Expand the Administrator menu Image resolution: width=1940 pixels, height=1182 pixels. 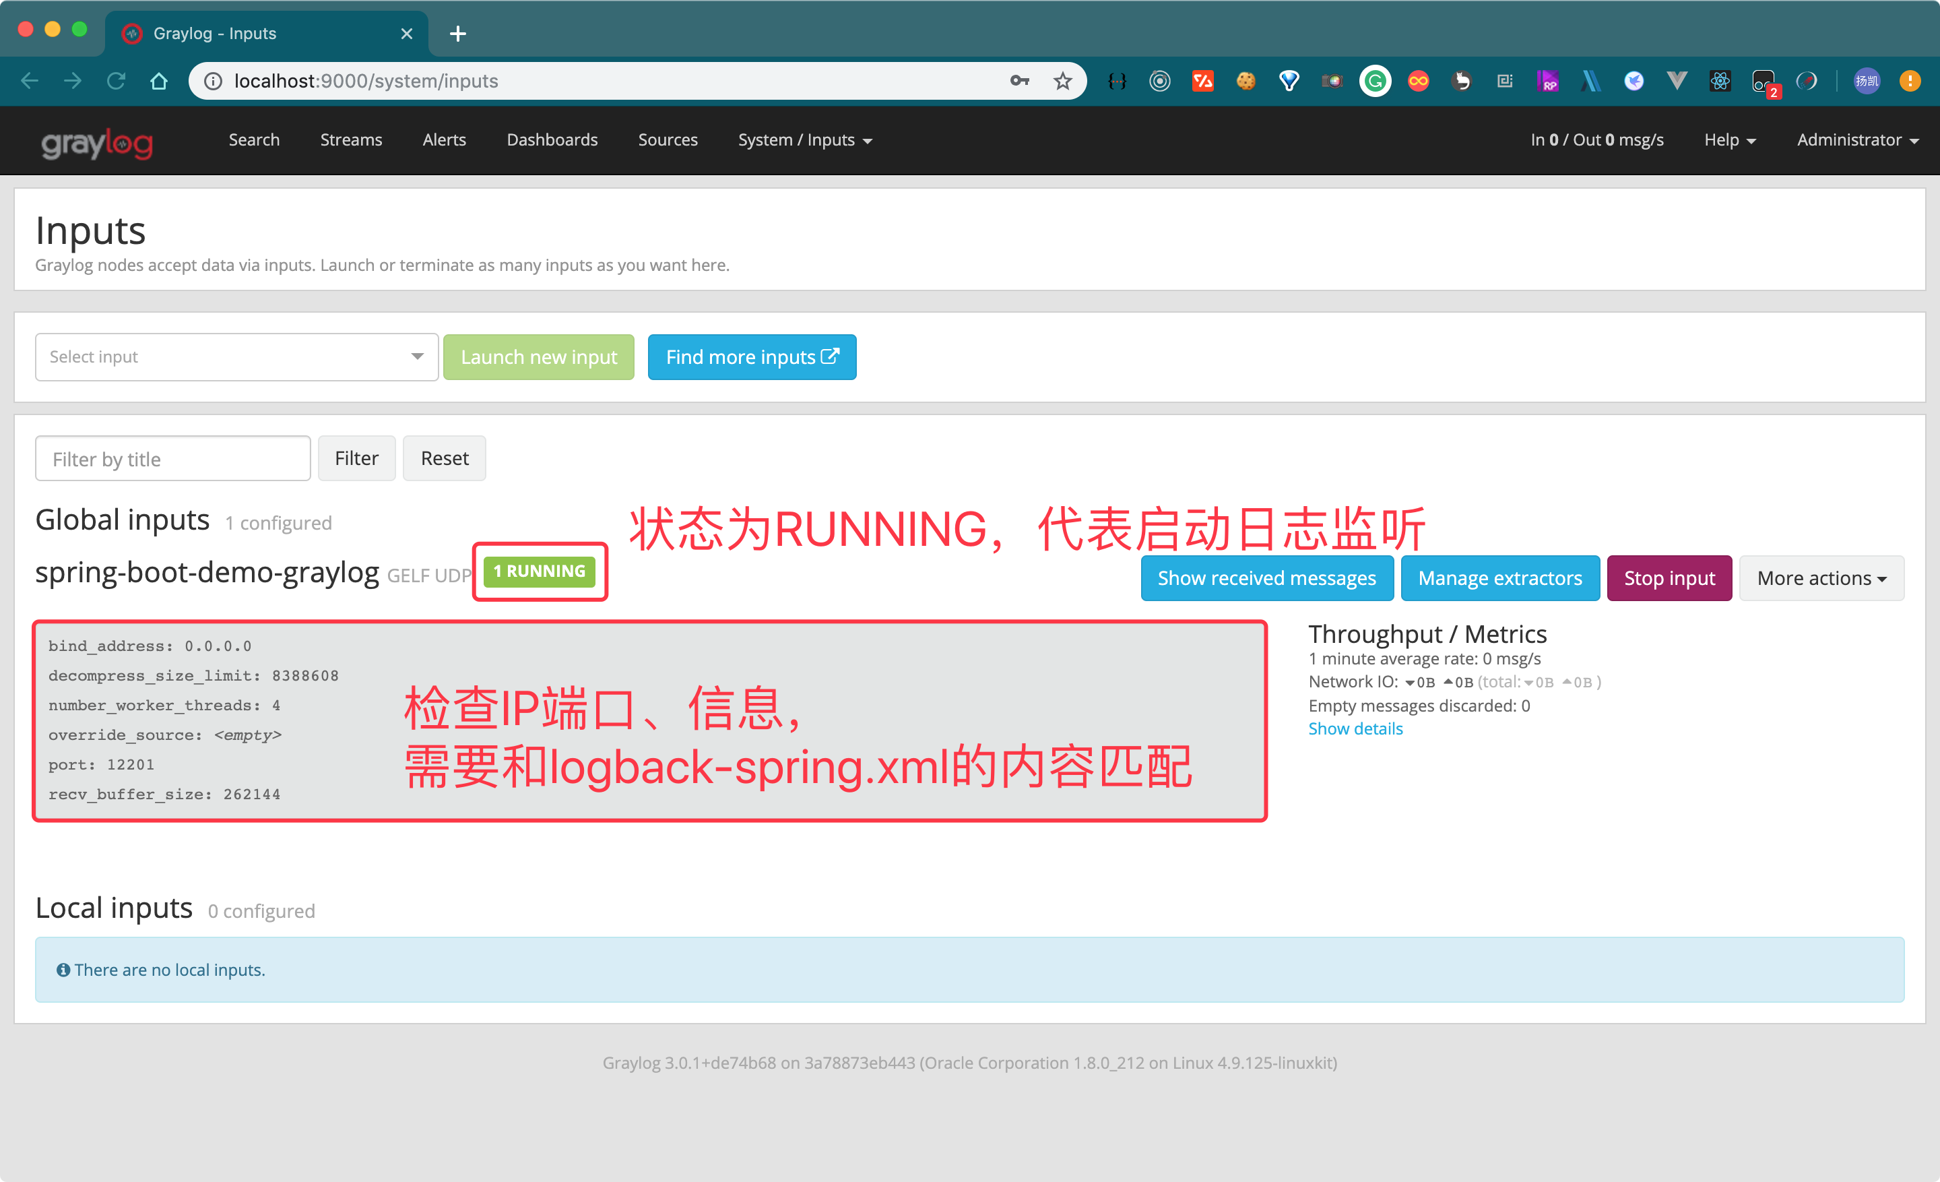tap(1857, 140)
